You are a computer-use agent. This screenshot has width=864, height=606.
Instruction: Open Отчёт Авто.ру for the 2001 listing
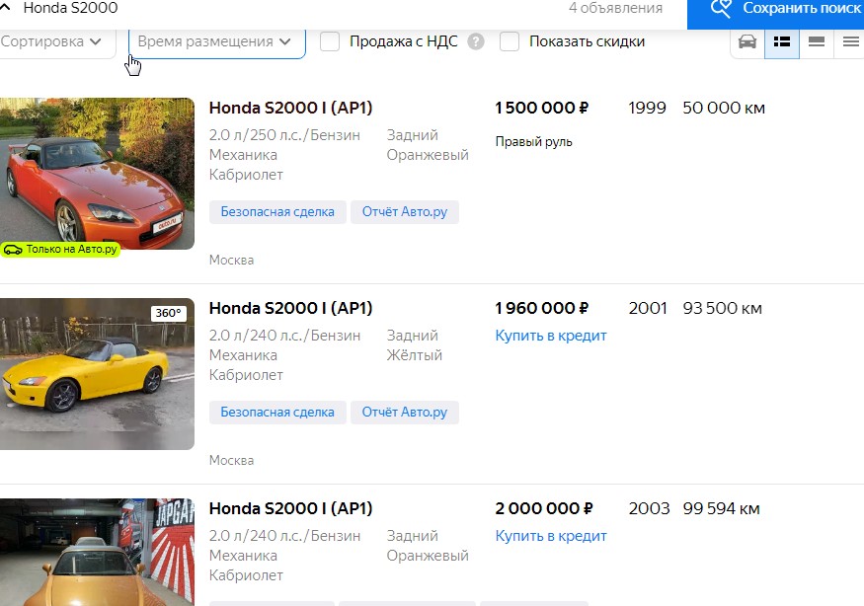tap(405, 413)
